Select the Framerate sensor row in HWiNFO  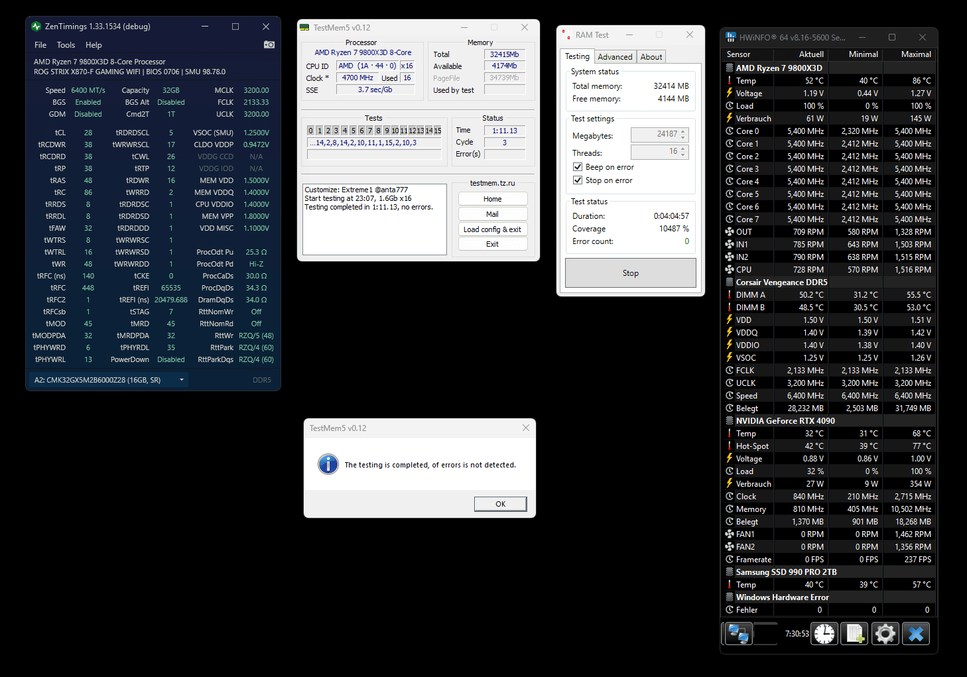(x=829, y=560)
